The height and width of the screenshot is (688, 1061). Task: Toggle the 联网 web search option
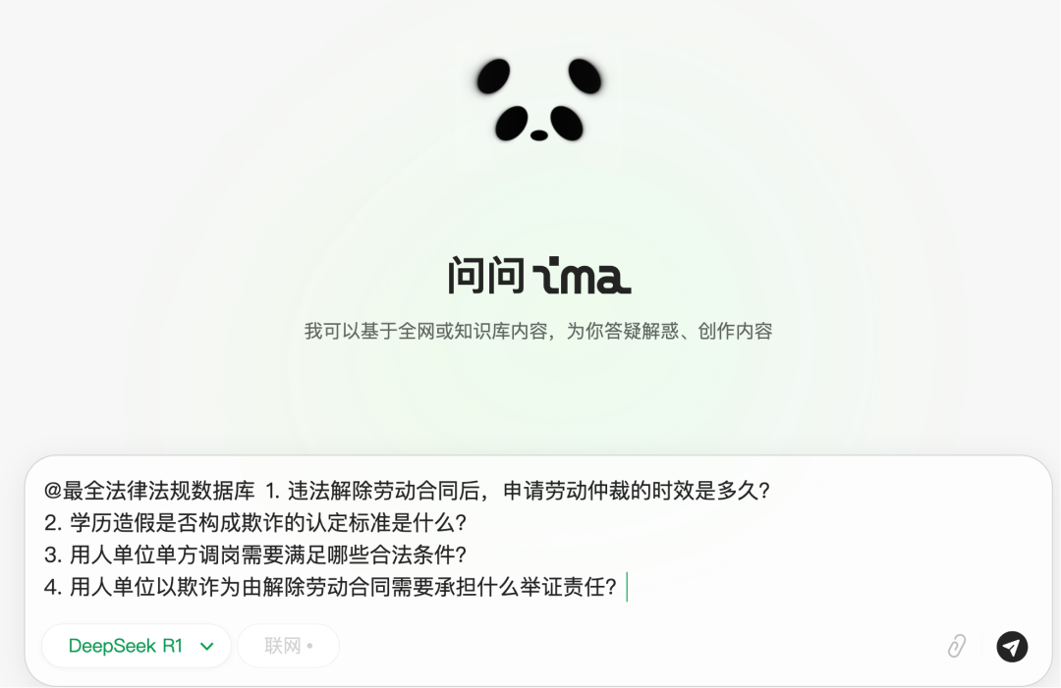pyautogui.click(x=288, y=646)
